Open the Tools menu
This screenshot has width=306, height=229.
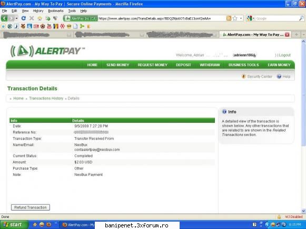pos(72,11)
